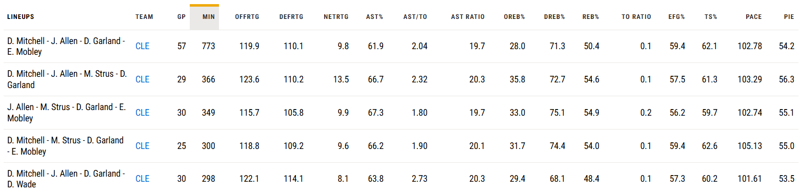Open CLE link in first lineup row
The width and height of the screenshot is (799, 193).
[143, 46]
